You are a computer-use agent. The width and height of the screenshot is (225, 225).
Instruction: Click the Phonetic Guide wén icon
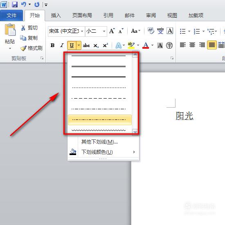point(160,31)
